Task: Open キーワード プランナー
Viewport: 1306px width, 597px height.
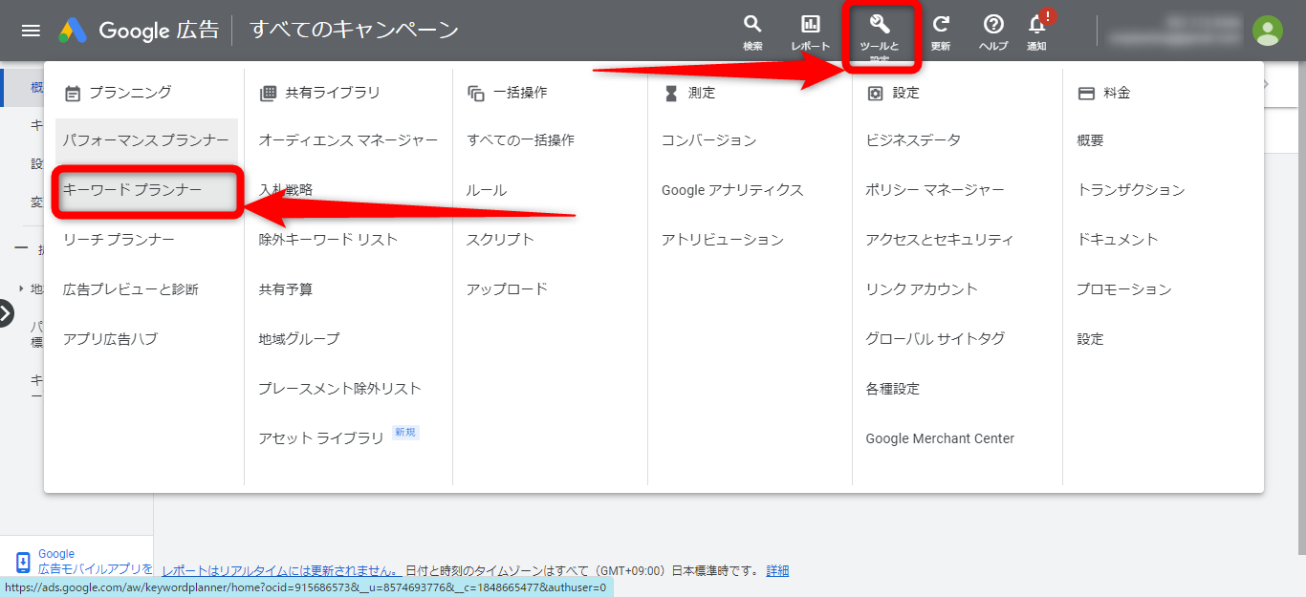Action: (x=146, y=190)
